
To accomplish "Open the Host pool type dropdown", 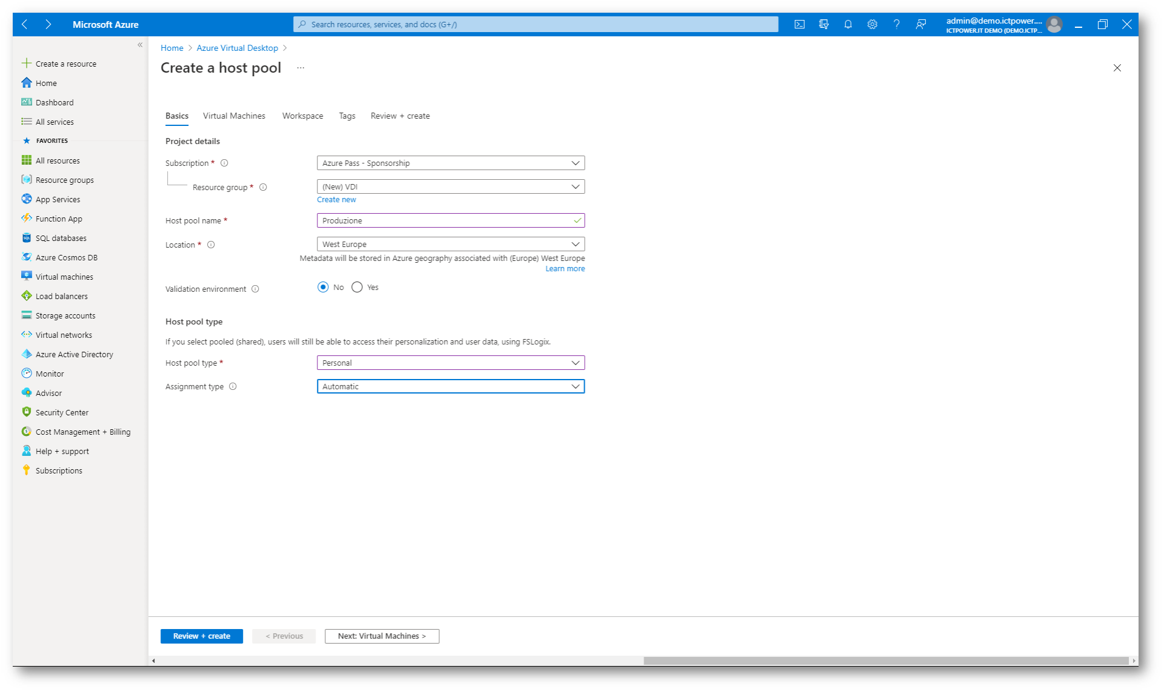I will [450, 363].
